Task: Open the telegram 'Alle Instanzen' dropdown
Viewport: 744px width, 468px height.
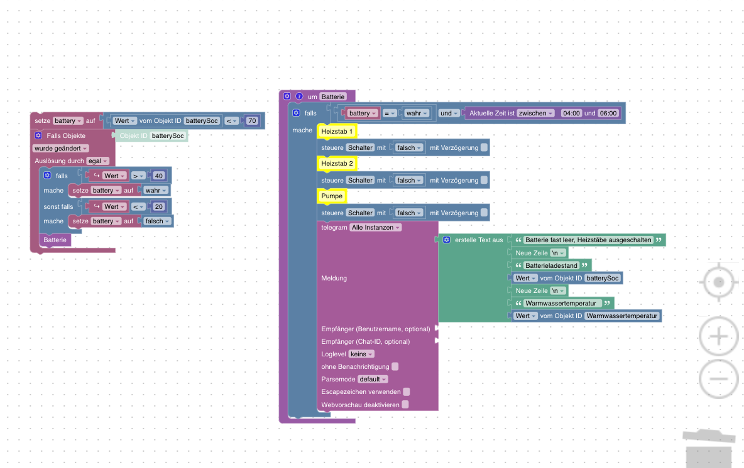Action: (376, 227)
